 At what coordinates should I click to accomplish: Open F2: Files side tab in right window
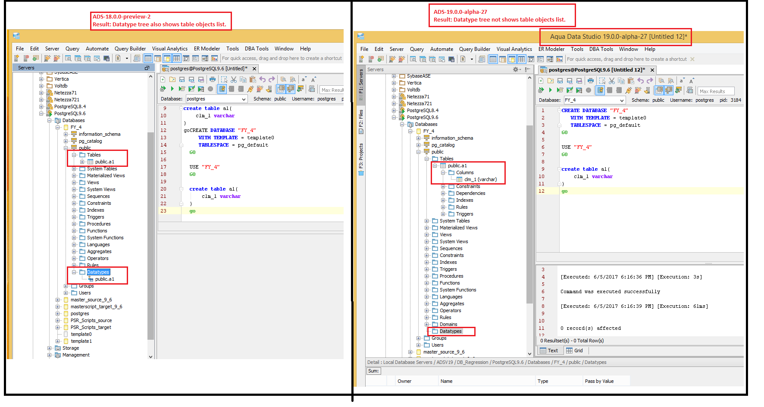(361, 122)
